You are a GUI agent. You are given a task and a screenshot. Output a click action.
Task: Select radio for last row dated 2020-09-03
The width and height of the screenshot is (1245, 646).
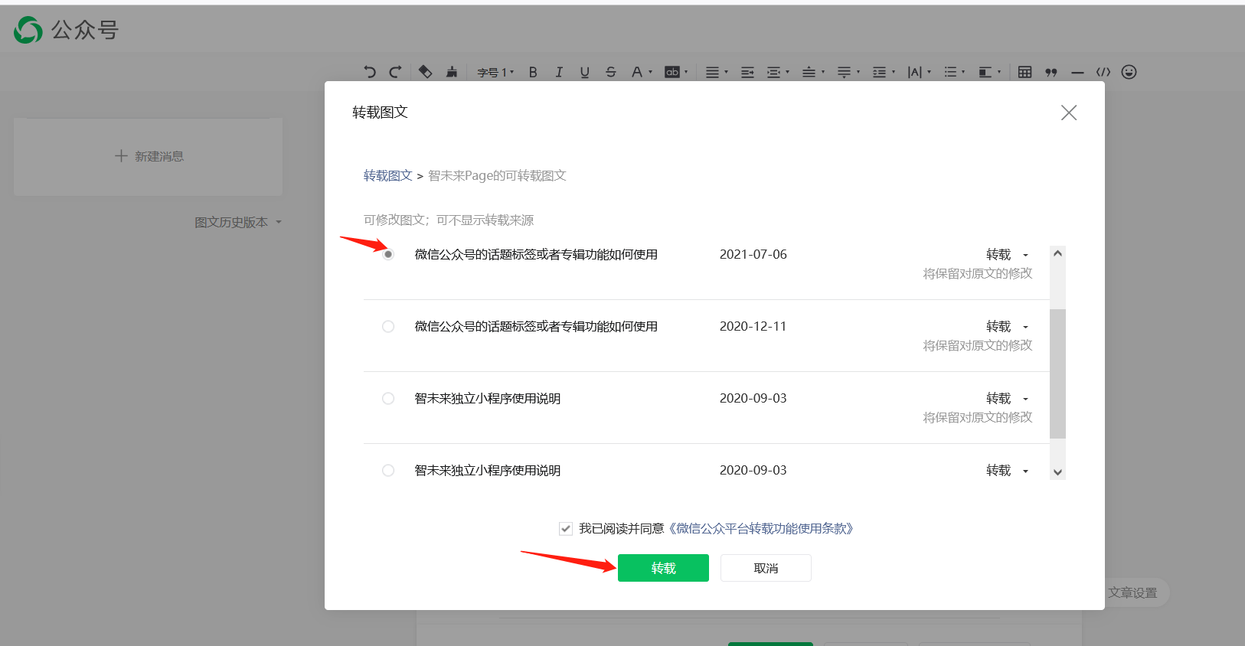[388, 470]
